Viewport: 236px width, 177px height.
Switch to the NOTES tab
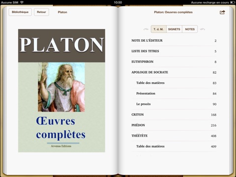point(190,29)
